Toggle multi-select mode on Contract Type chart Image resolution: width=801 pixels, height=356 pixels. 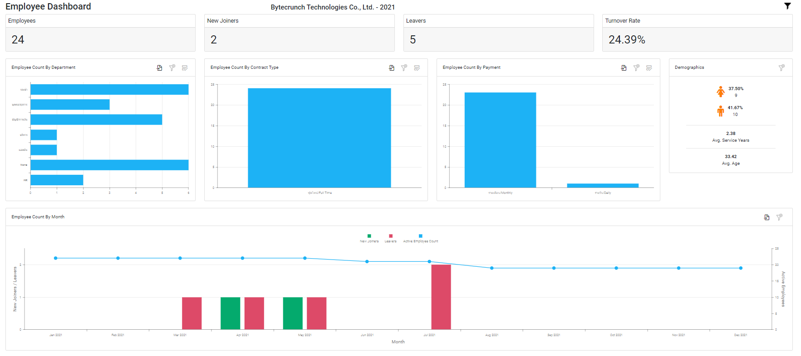pos(417,68)
